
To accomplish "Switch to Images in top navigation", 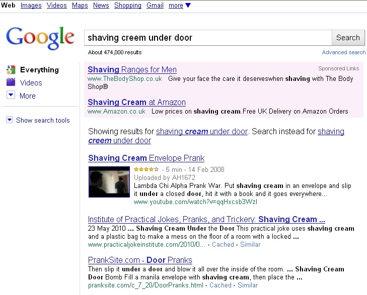I will [x=31, y=5].
